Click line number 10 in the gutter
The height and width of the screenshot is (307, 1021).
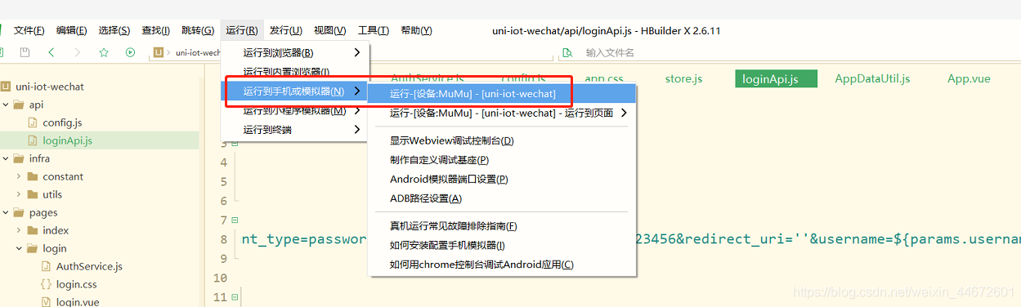click(x=219, y=278)
